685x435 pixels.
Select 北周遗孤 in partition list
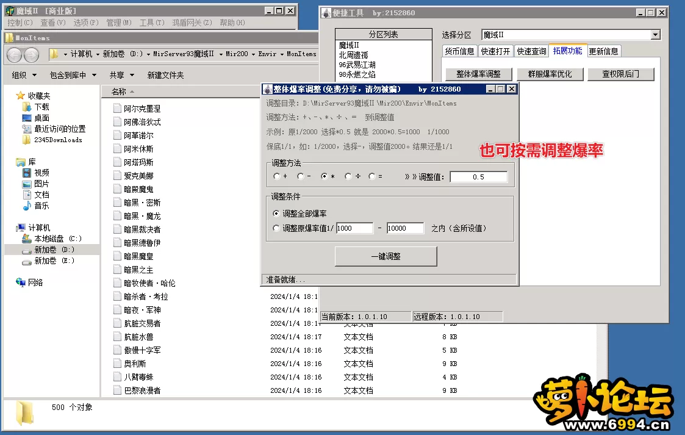[353, 55]
